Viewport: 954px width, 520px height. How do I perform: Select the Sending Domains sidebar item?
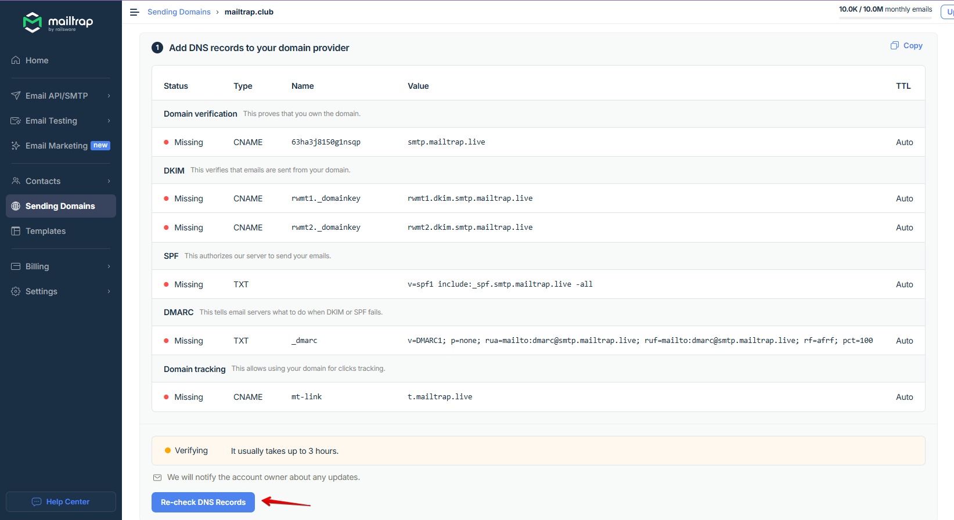[x=61, y=206]
